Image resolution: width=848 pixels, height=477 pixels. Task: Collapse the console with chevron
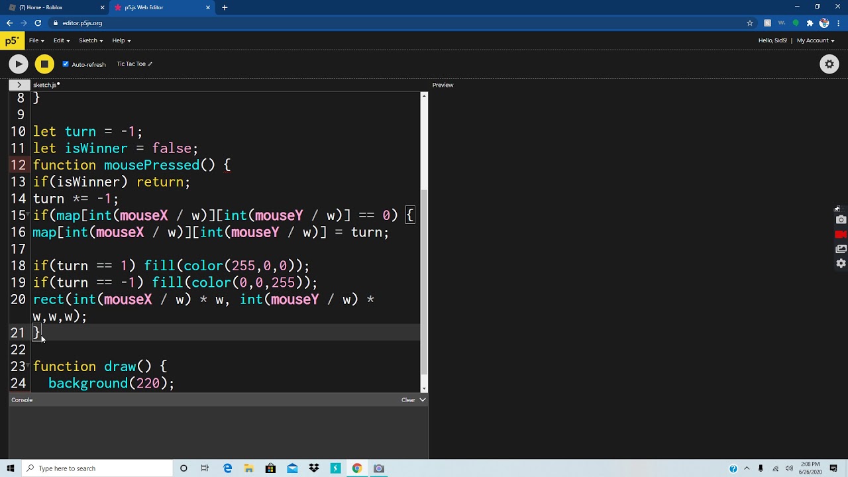(x=423, y=399)
